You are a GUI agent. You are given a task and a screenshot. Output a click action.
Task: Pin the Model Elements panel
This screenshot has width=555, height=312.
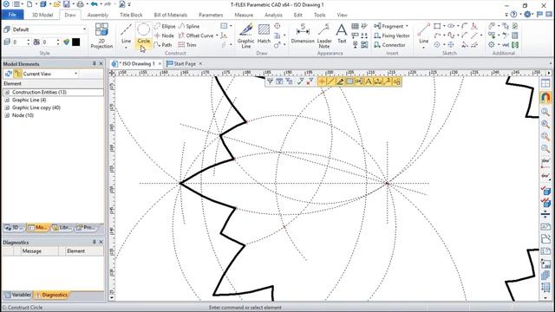pyautogui.click(x=95, y=63)
